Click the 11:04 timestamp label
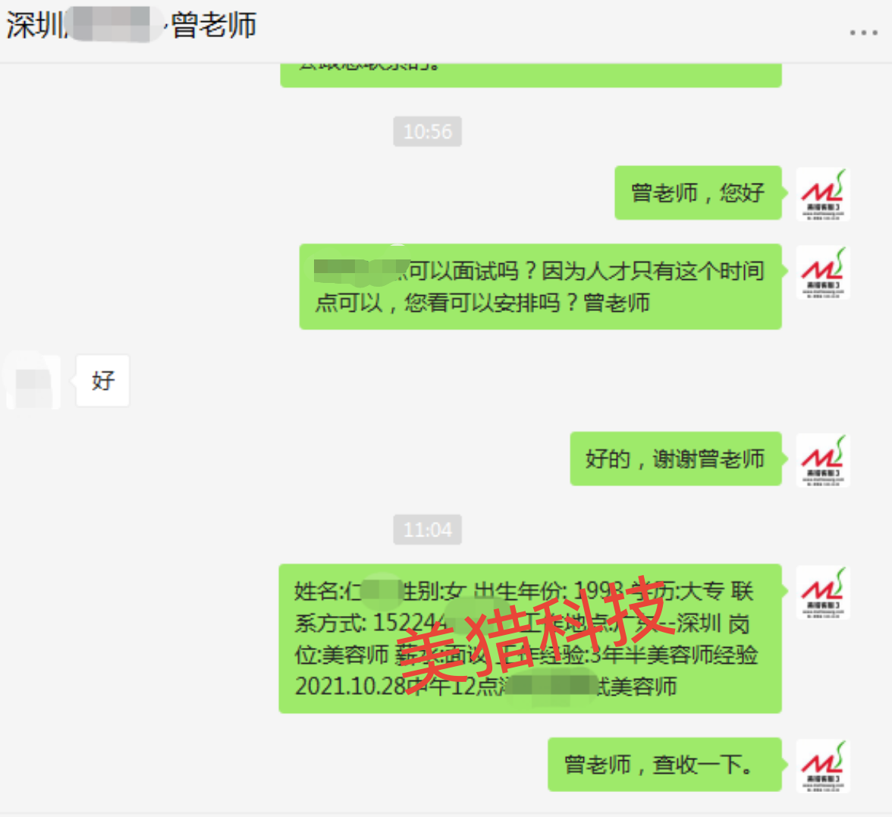892x817 pixels. pyautogui.click(x=427, y=529)
